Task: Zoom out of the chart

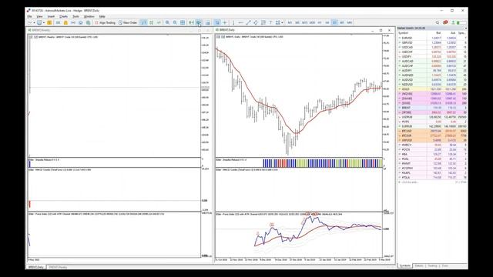Action: tap(175, 22)
